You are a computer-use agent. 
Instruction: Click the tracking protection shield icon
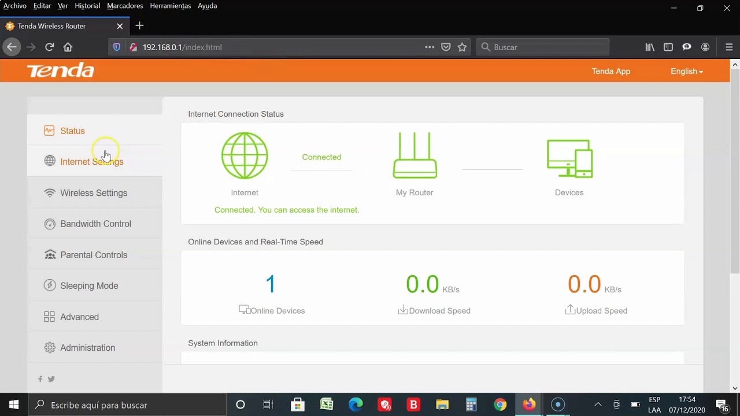117,47
